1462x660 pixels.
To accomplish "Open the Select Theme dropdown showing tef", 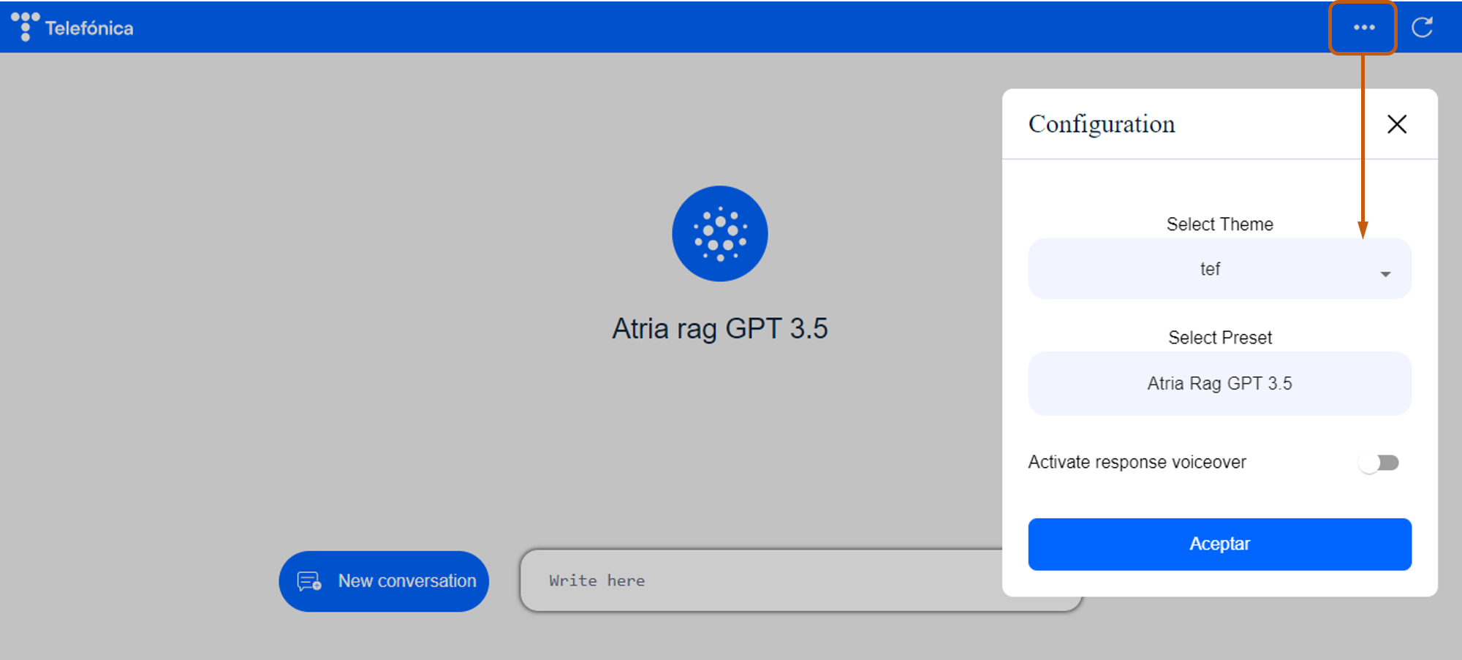I will 1219,269.
